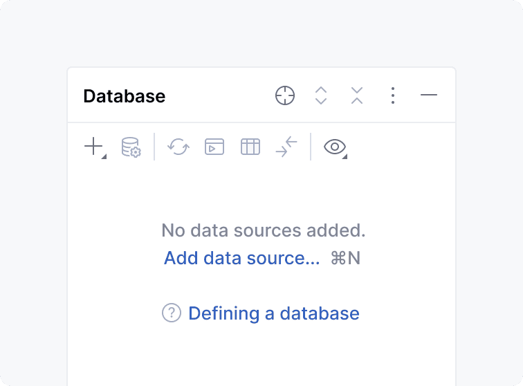The image size is (523, 386).
Task: Click the question mark help icon
Action: click(x=172, y=313)
